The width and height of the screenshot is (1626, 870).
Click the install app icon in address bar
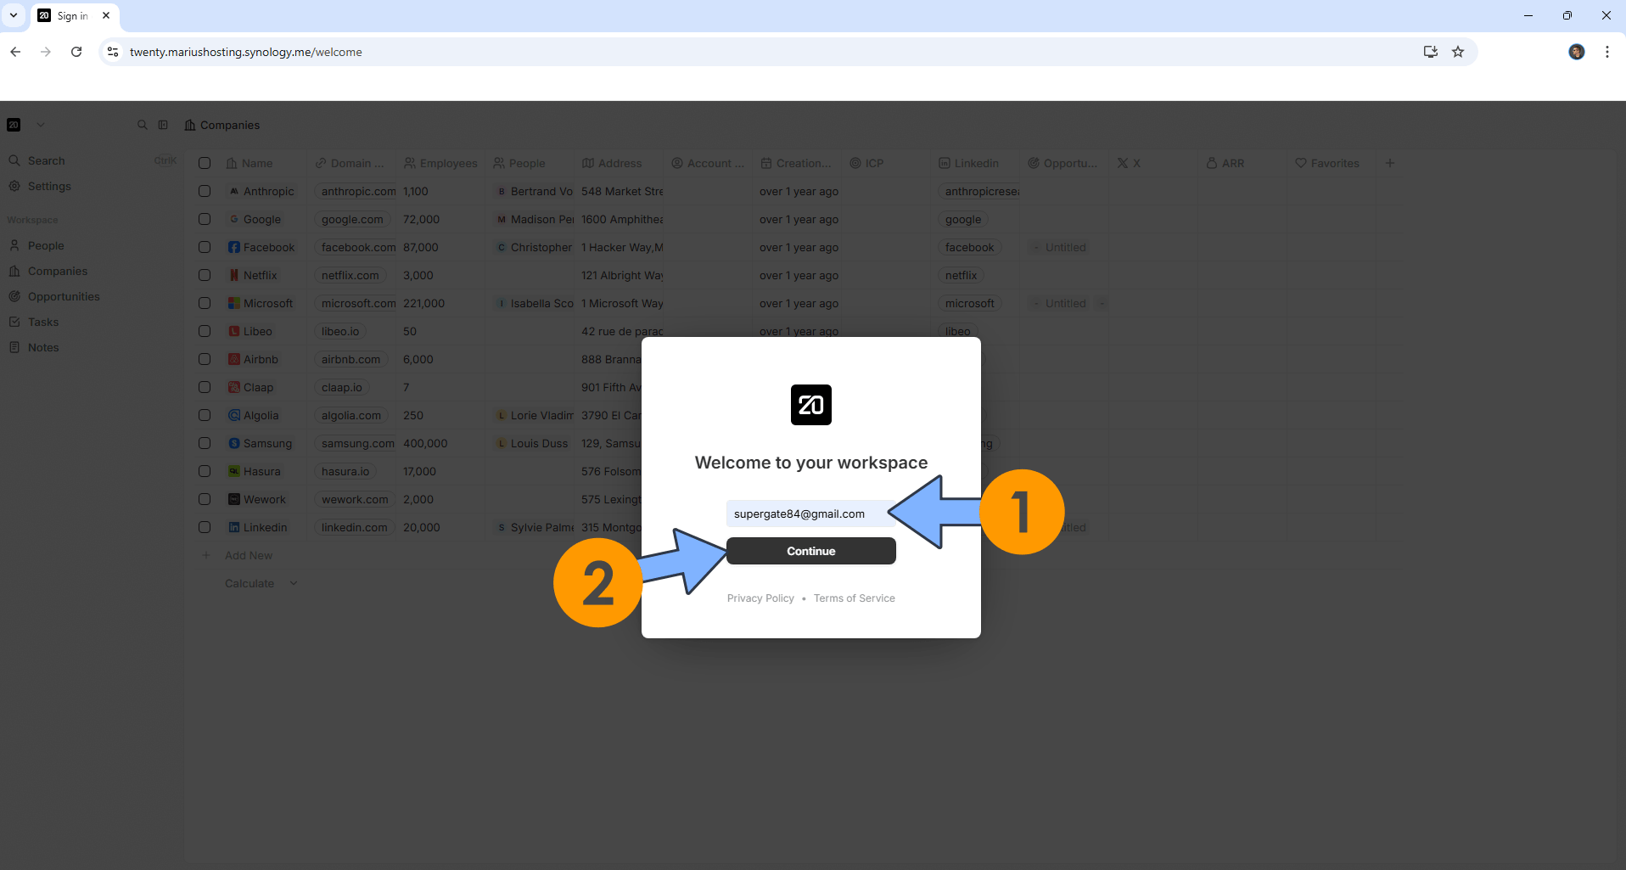(1430, 52)
